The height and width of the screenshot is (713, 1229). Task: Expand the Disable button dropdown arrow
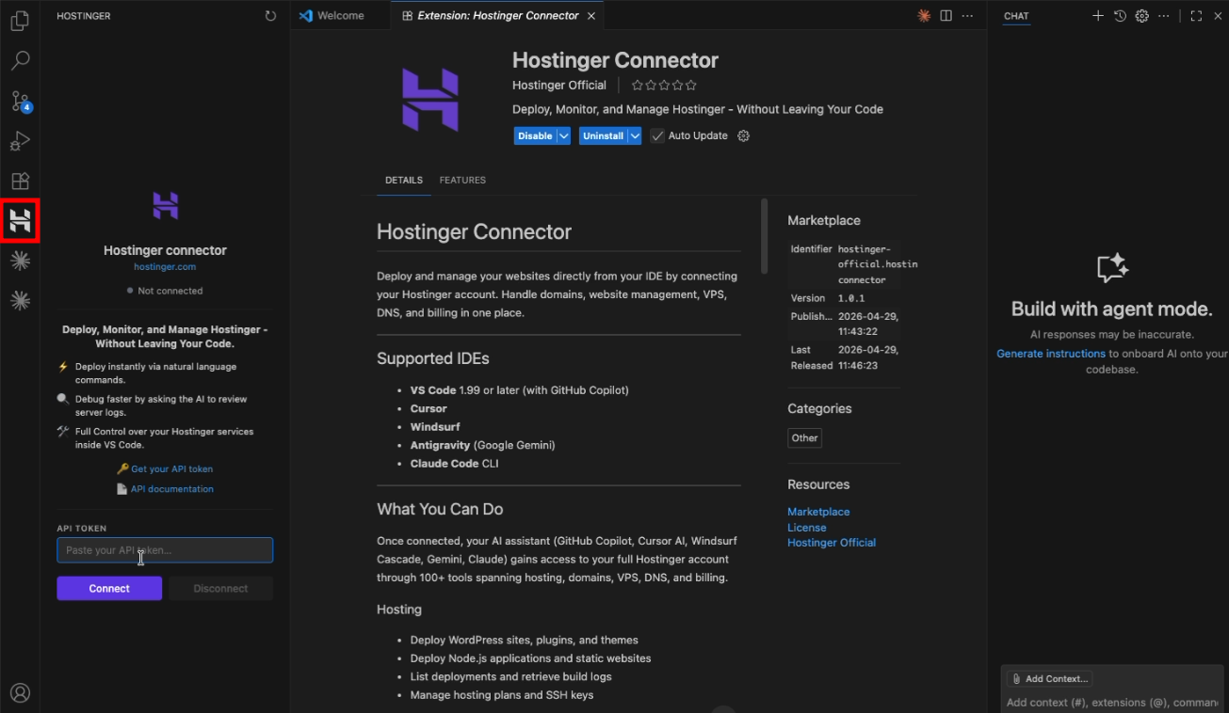pyautogui.click(x=564, y=135)
